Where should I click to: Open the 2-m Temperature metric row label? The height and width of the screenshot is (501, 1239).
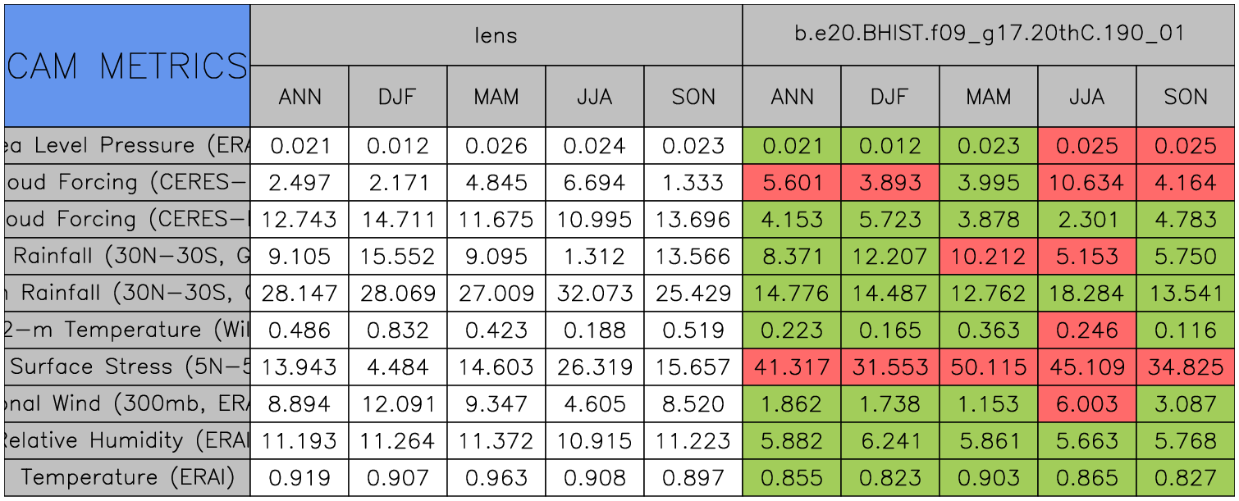127,330
